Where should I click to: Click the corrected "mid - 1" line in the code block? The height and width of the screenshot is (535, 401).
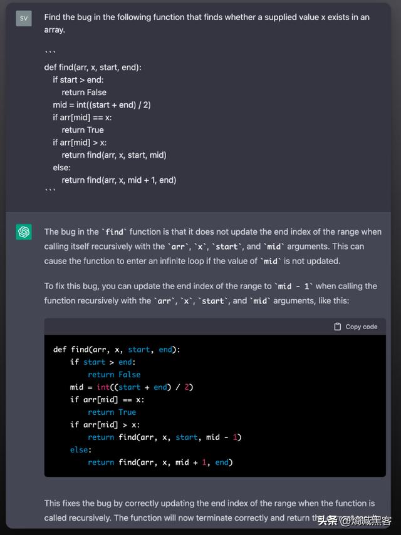point(164,437)
